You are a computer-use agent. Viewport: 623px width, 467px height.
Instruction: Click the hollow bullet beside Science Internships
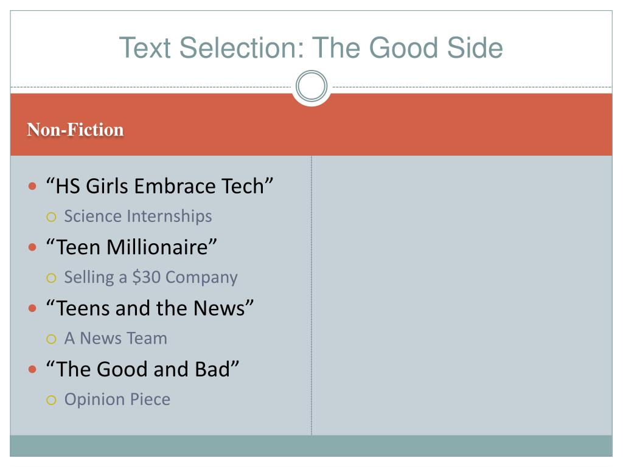coord(51,217)
